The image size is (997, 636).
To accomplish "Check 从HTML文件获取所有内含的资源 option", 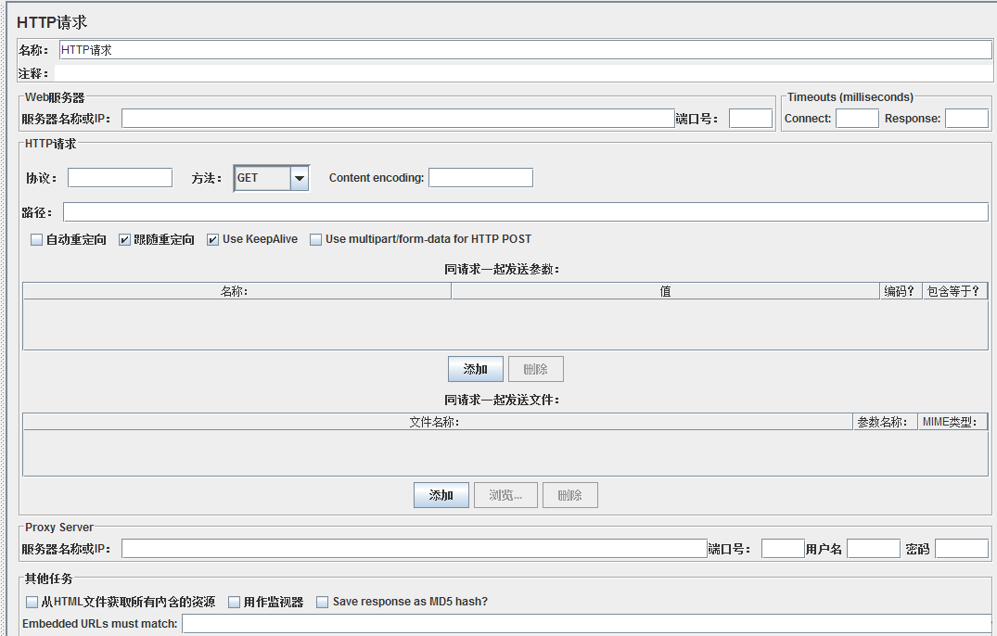I will [x=32, y=603].
